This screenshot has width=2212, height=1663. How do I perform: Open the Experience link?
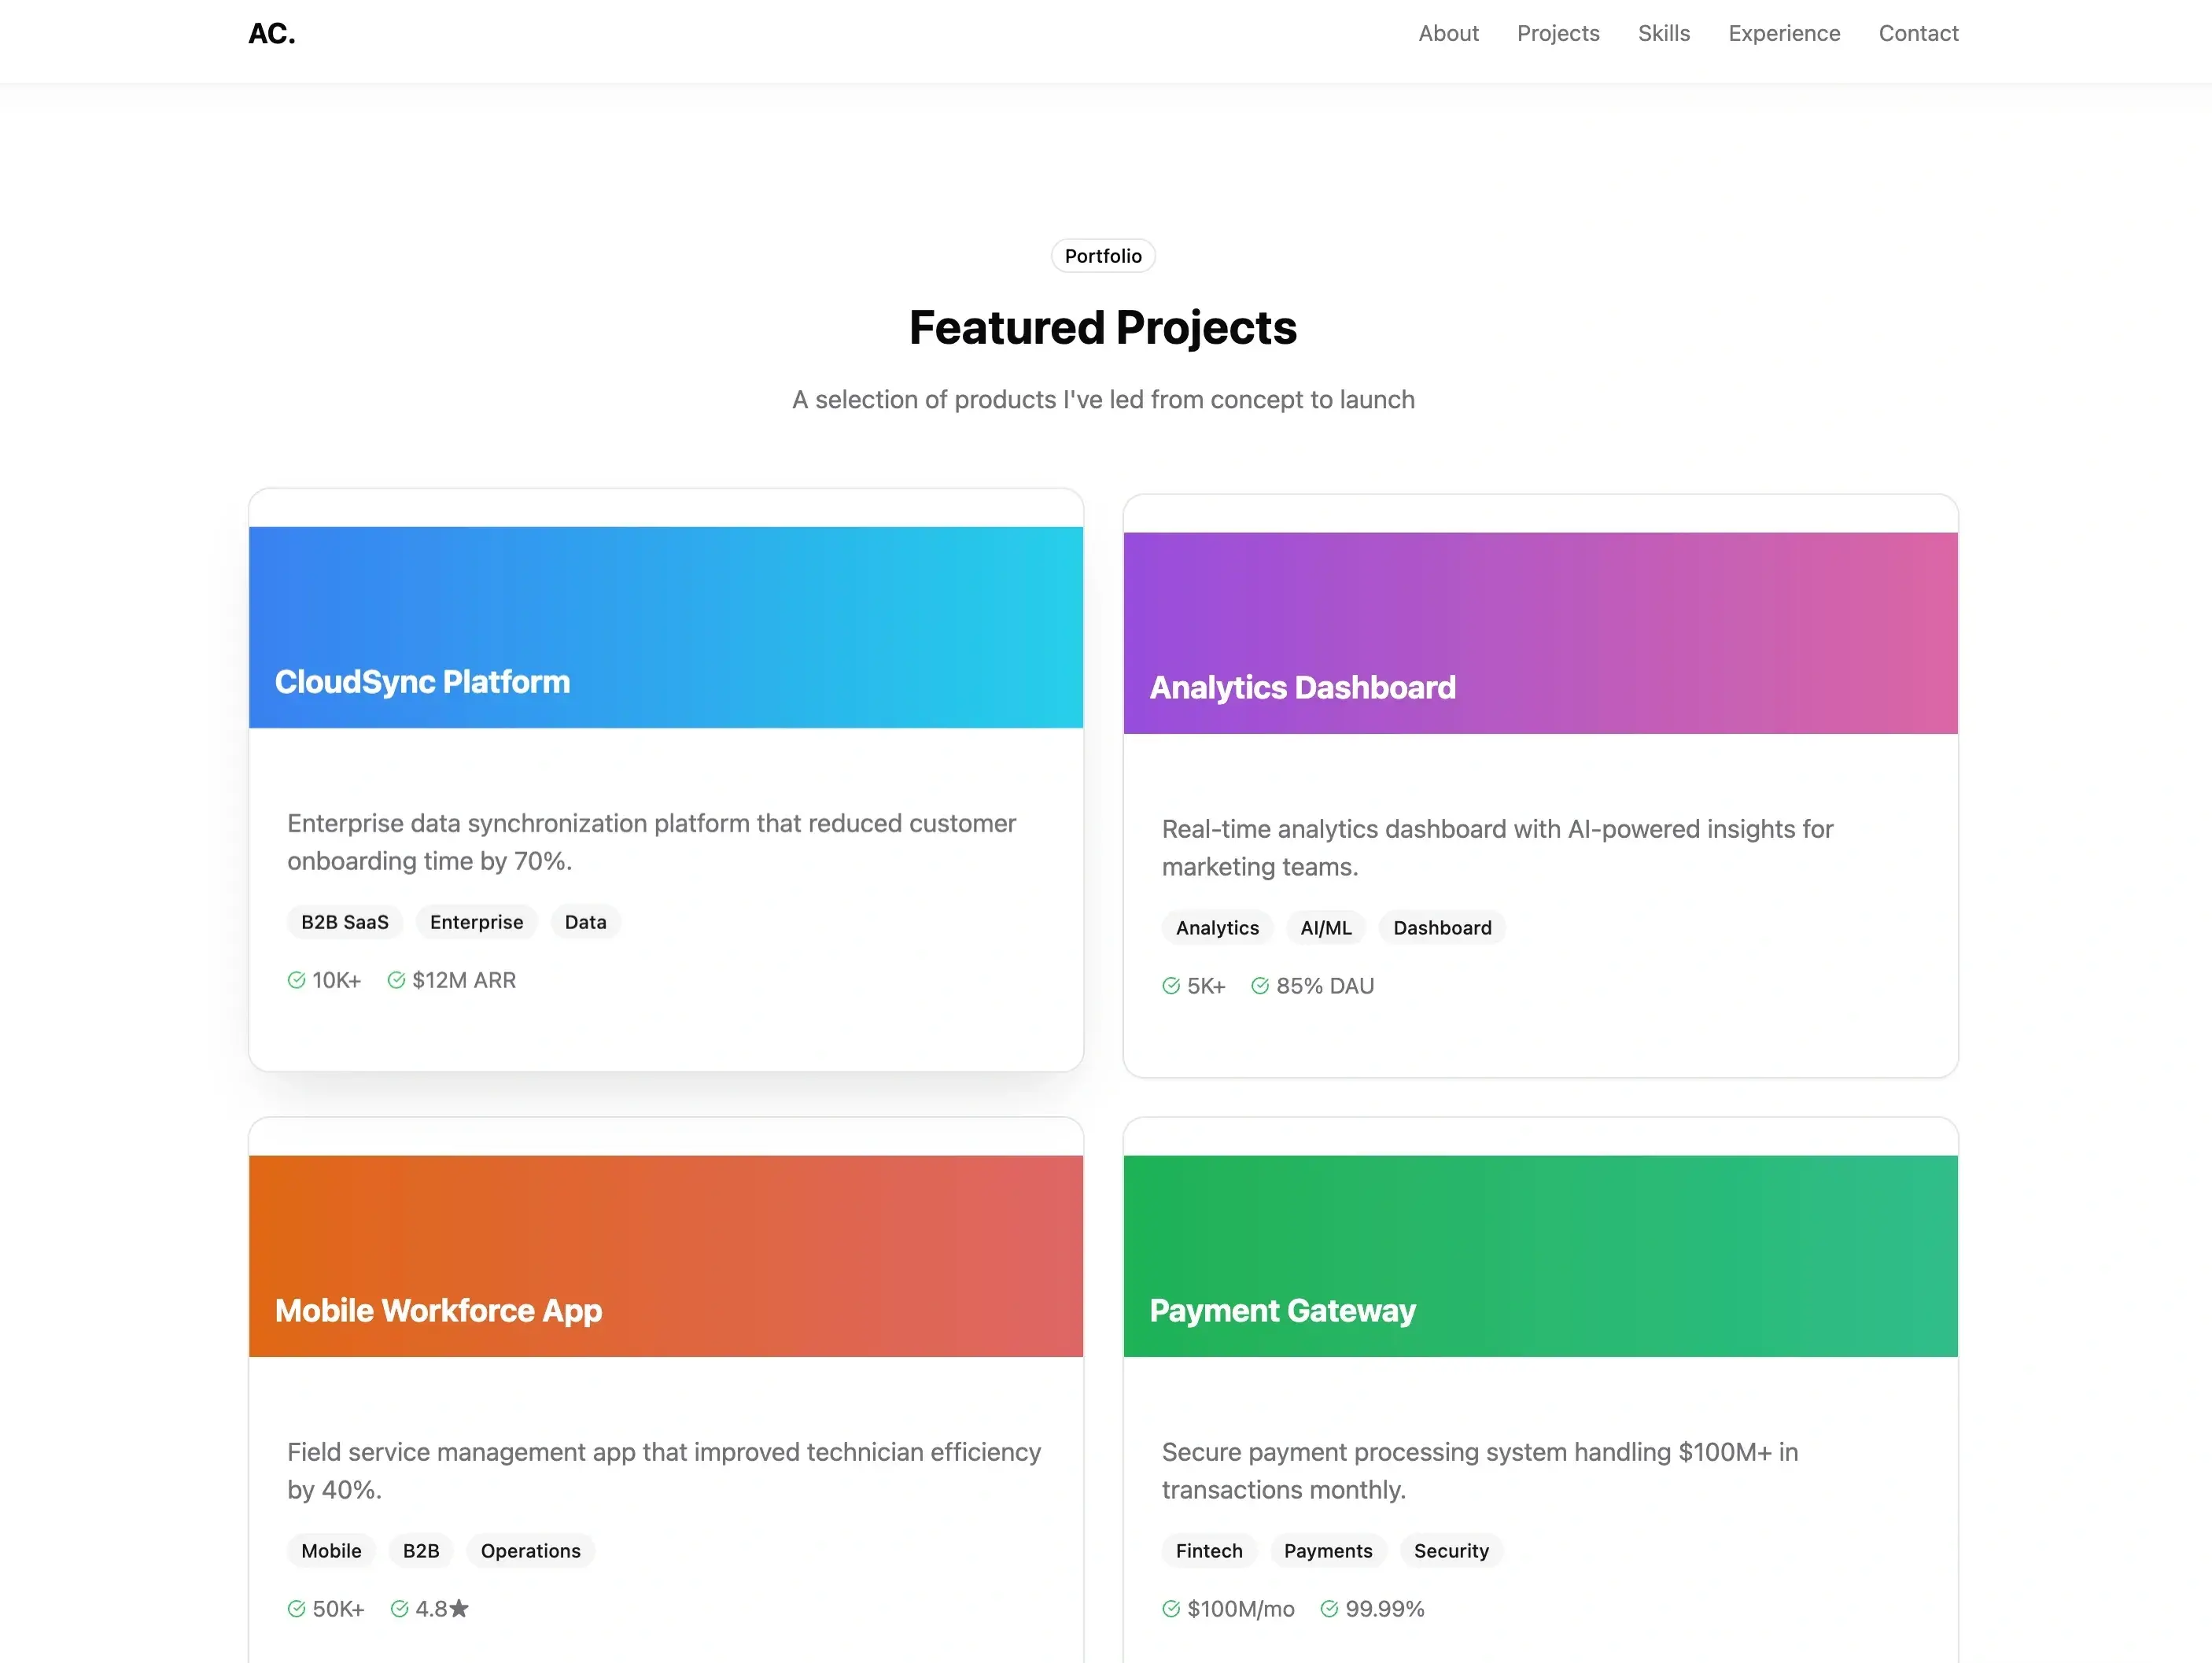click(1784, 33)
